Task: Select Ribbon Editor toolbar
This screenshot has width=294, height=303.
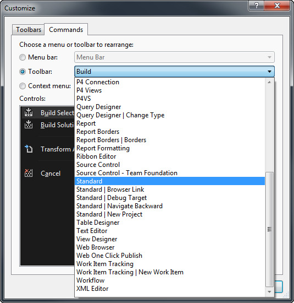Action: (170, 156)
